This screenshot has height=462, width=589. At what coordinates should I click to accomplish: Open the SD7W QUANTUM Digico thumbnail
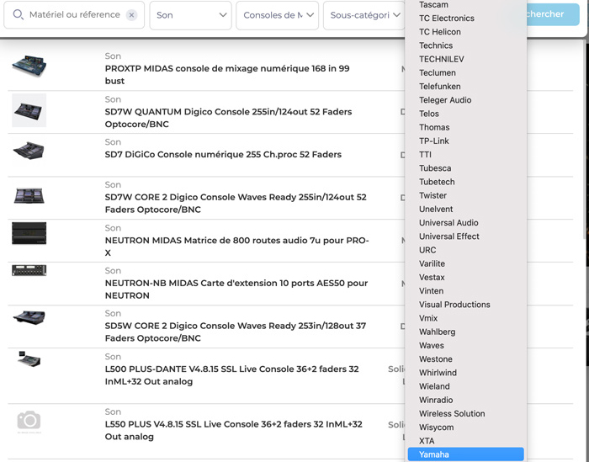click(29, 110)
